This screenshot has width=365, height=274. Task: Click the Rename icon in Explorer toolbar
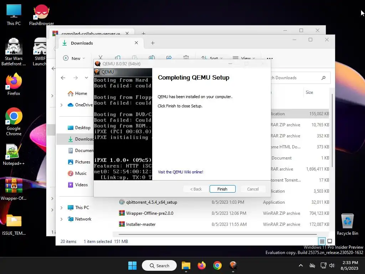[x=152, y=58]
